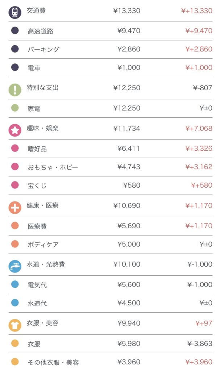Click the pink dot beside 宝くじ
This screenshot has width=221, height=371.
click(x=15, y=185)
